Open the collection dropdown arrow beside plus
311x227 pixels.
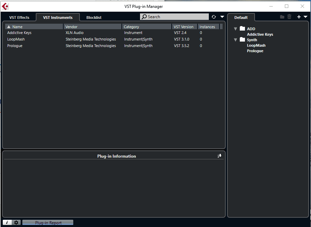(x=305, y=17)
